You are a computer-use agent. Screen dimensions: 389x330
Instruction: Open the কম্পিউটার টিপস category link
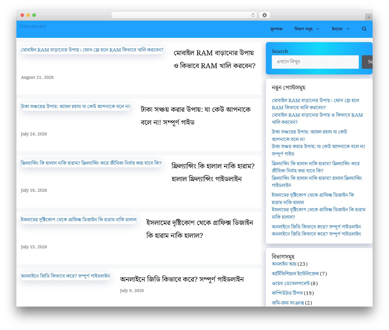287,293
